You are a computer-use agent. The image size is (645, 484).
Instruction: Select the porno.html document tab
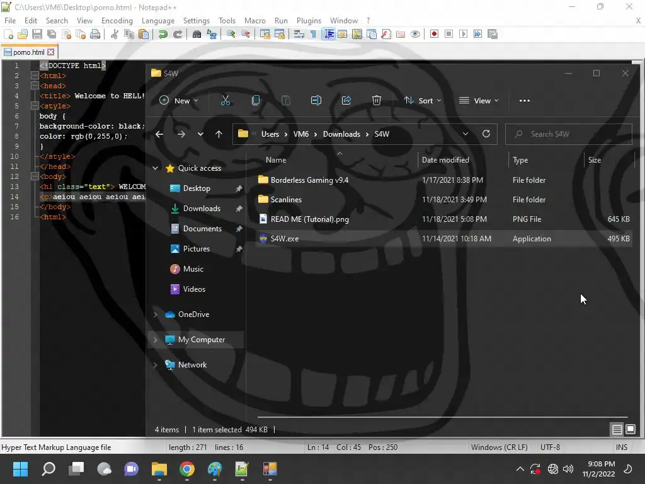point(28,52)
